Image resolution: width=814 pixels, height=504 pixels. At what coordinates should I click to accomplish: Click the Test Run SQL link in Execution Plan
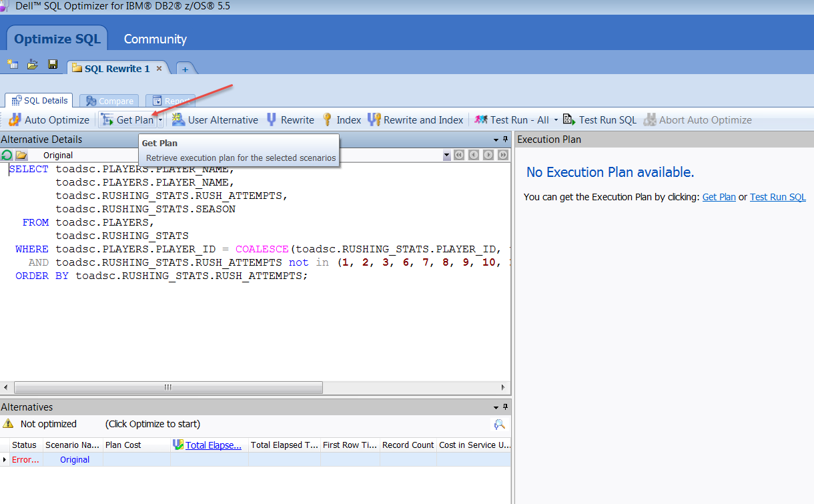(x=778, y=197)
